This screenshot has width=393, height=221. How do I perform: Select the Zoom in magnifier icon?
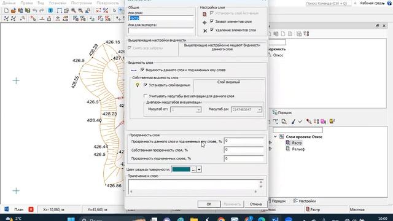74,10
